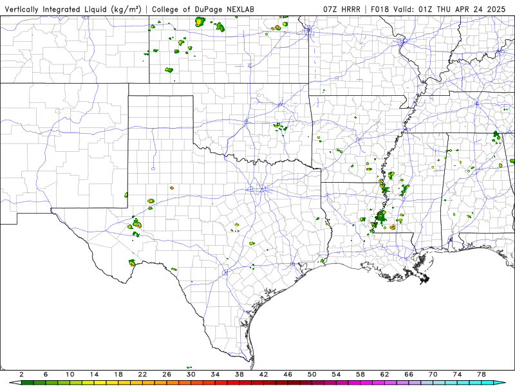Image resolution: width=515 pixels, height=386 pixels.
Task: Click the yellow swatch under legend value 14
Action: (100, 383)
